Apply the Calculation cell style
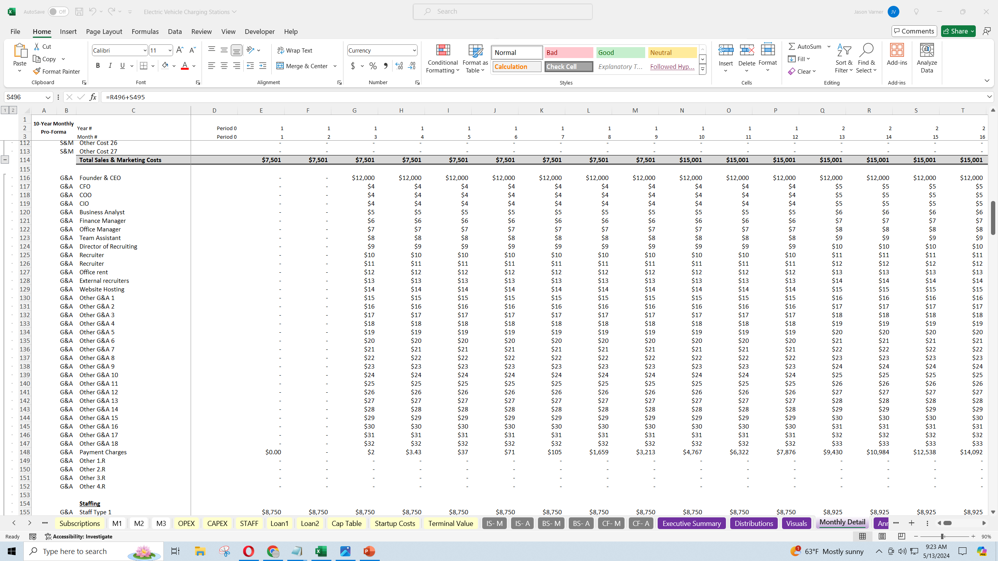This screenshot has height=561, width=998. coord(517,67)
